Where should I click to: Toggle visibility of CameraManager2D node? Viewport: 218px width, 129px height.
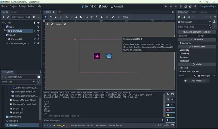point(38,43)
